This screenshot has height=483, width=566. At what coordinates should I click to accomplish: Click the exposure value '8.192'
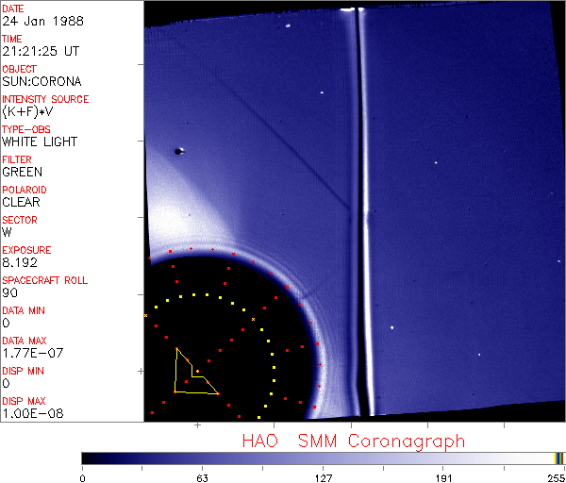[21, 262]
